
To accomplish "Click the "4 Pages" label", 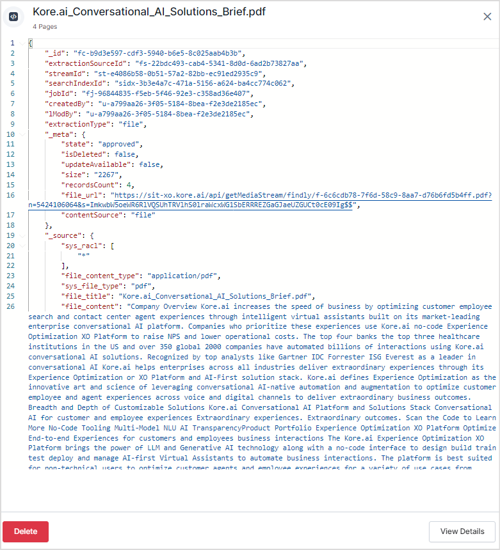I will point(45,27).
